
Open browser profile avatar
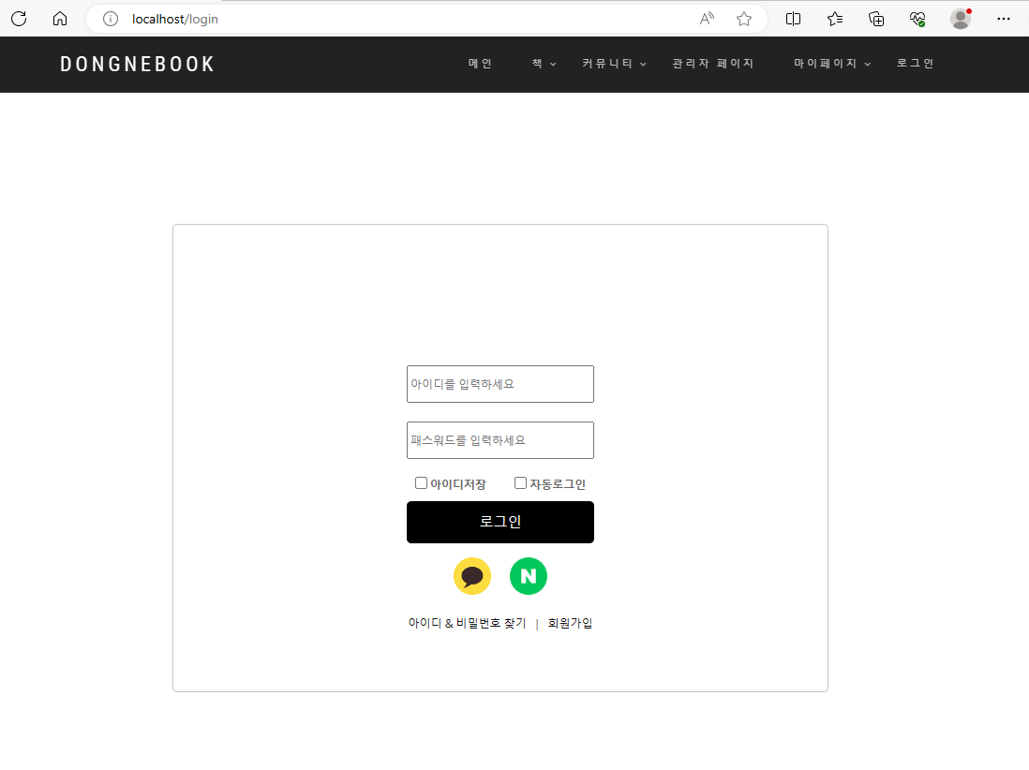961,19
